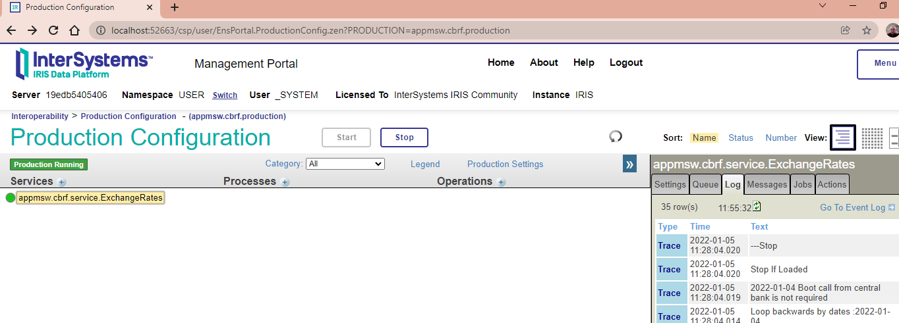Click the Production Running status badge
The height and width of the screenshot is (323, 899).
coord(49,164)
